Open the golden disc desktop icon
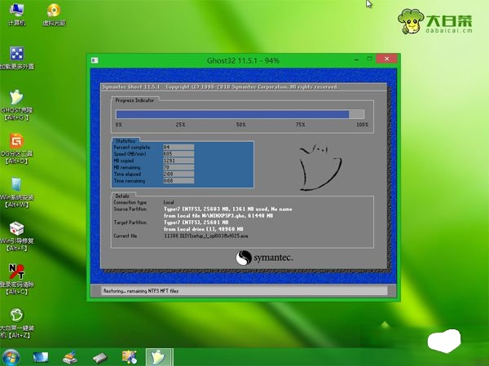Screen dimensions: 489x366 54,15
